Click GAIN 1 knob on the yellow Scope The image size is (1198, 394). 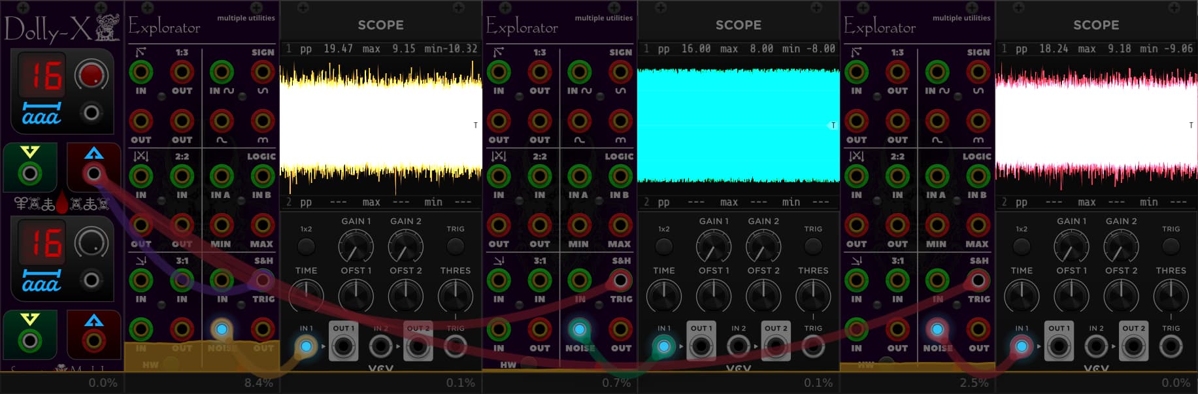(x=356, y=248)
